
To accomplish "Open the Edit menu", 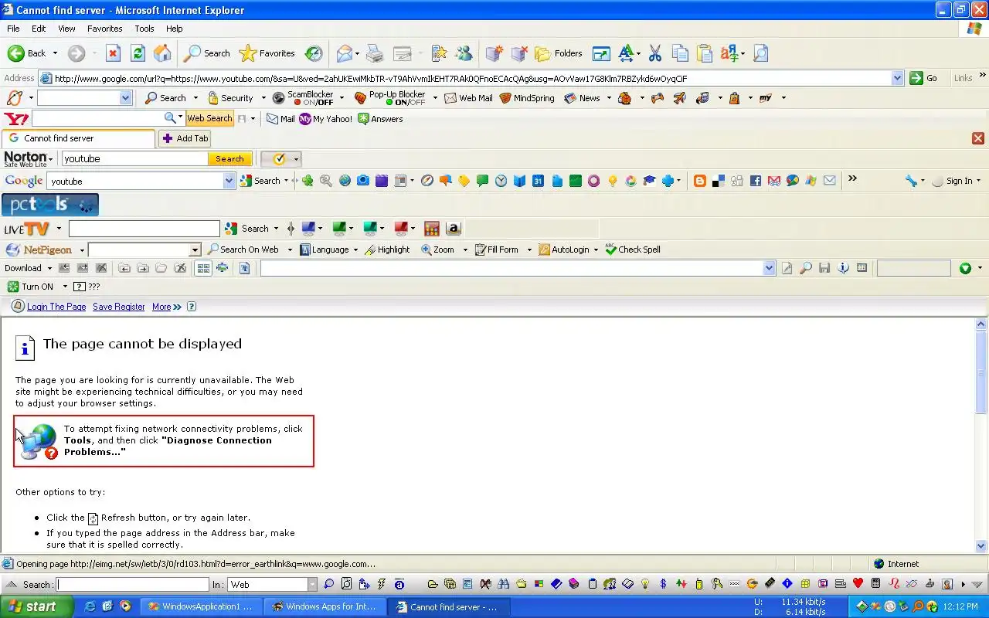I will pos(39,29).
